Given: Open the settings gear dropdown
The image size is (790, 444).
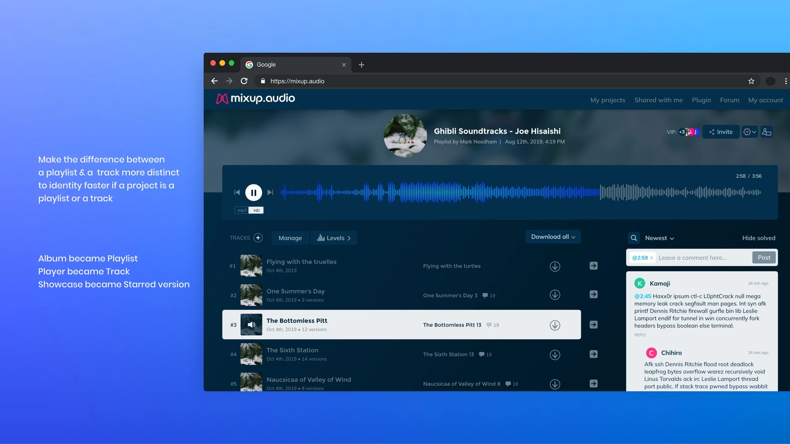Looking at the screenshot, I should click(x=749, y=132).
